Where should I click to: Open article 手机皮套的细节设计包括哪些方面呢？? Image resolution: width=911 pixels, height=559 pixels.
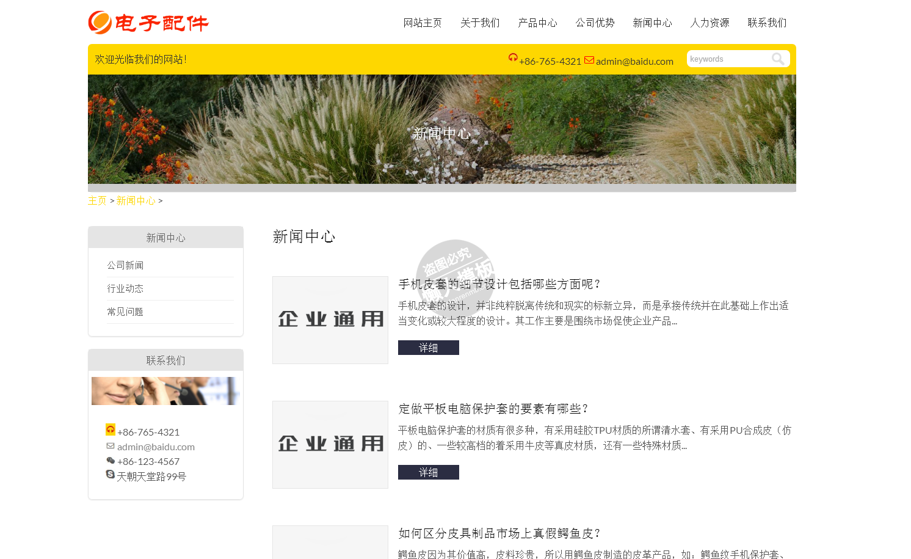click(501, 284)
